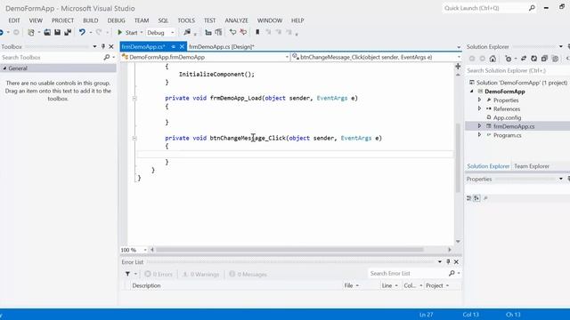Close the Error List panel
This screenshot has height=320, width=570.
[x=456, y=262]
